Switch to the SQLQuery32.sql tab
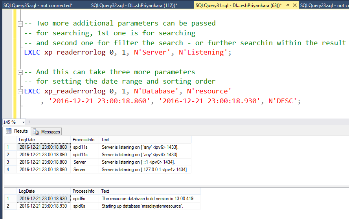The height and width of the screenshot is (219, 349). 134,5
